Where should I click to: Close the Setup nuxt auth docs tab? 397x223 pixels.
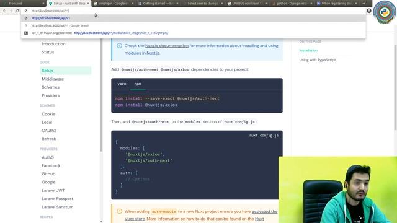[x=88, y=4]
